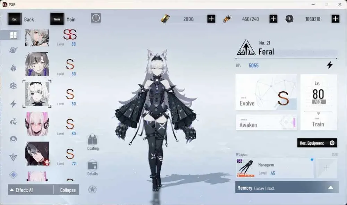Select the pink-haired level 80 character portrait

pyautogui.click(x=37, y=124)
